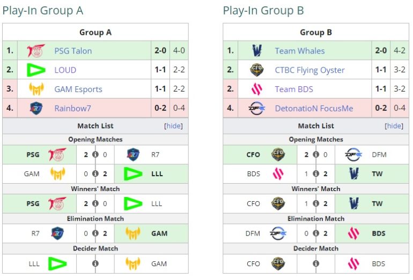
Task: Visit CTBC Flying Oyster team page
Action: coord(309,70)
